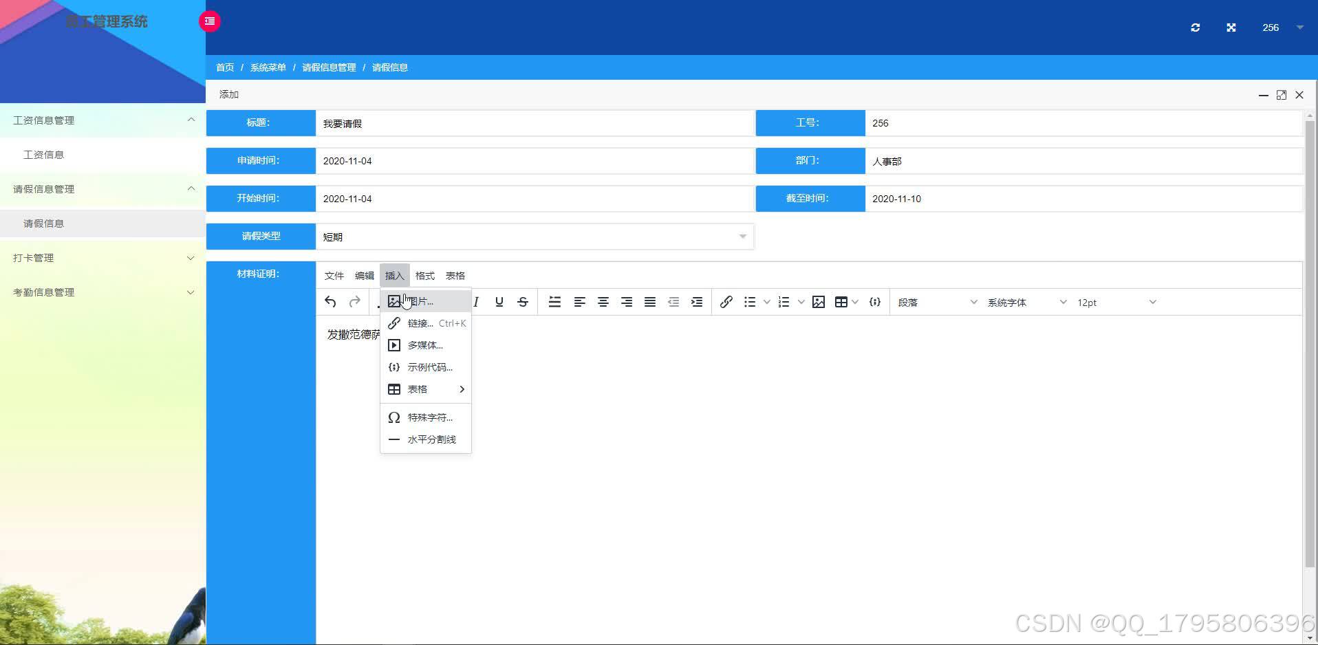The width and height of the screenshot is (1318, 645).
Task: Click the undo arrow in the editor toolbar
Action: tap(330, 302)
